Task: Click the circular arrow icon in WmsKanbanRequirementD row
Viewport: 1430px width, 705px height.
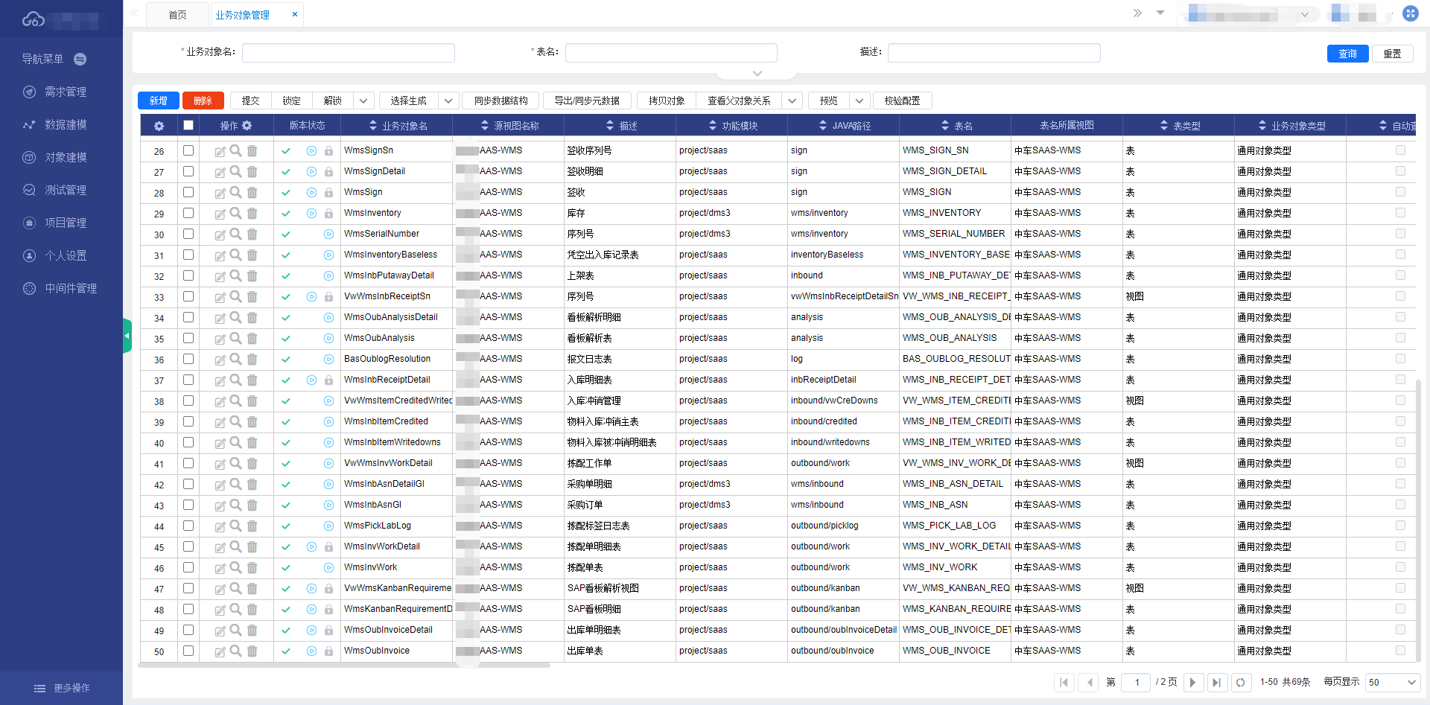Action: [x=311, y=609]
